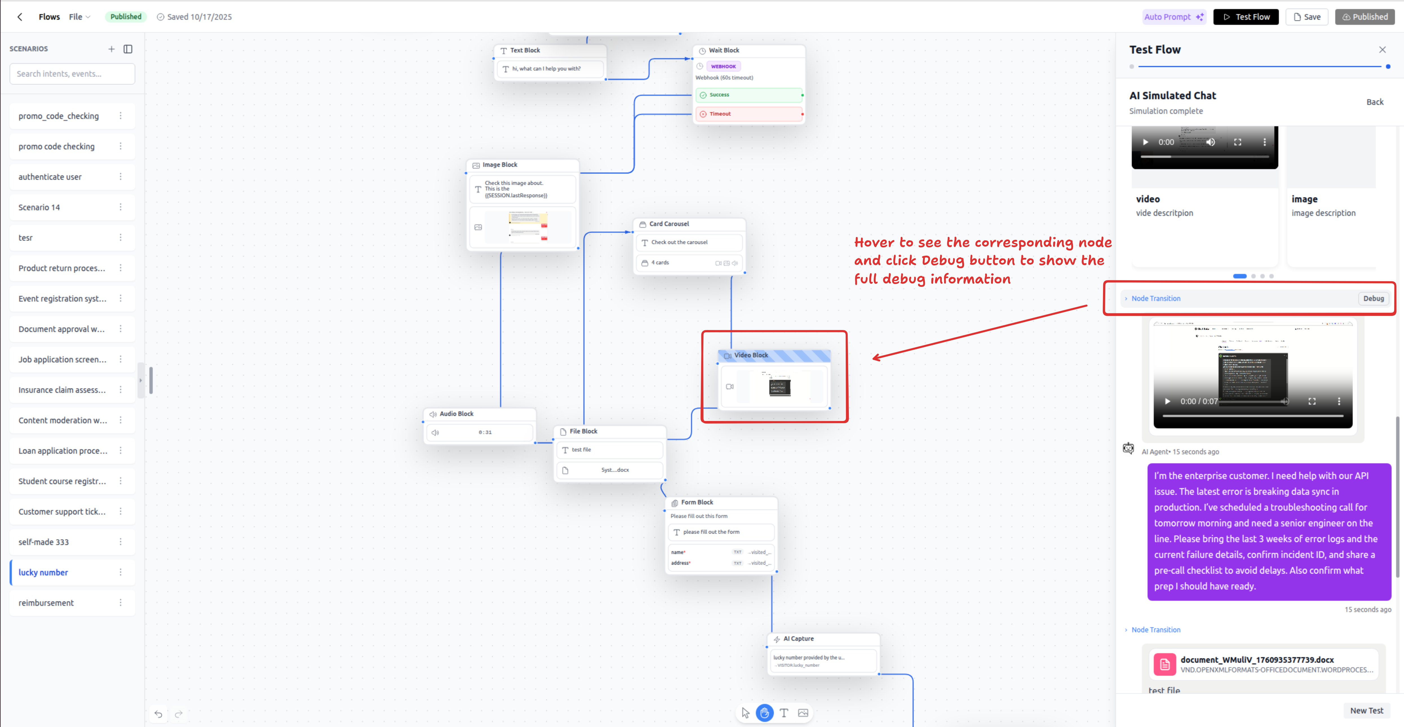The height and width of the screenshot is (727, 1404).
Task: Add a new scenario with plus icon
Action: (111, 49)
